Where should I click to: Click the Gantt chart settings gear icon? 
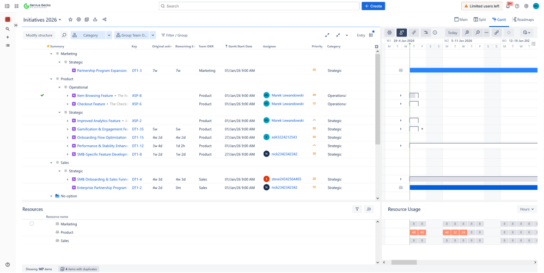[x=389, y=33]
